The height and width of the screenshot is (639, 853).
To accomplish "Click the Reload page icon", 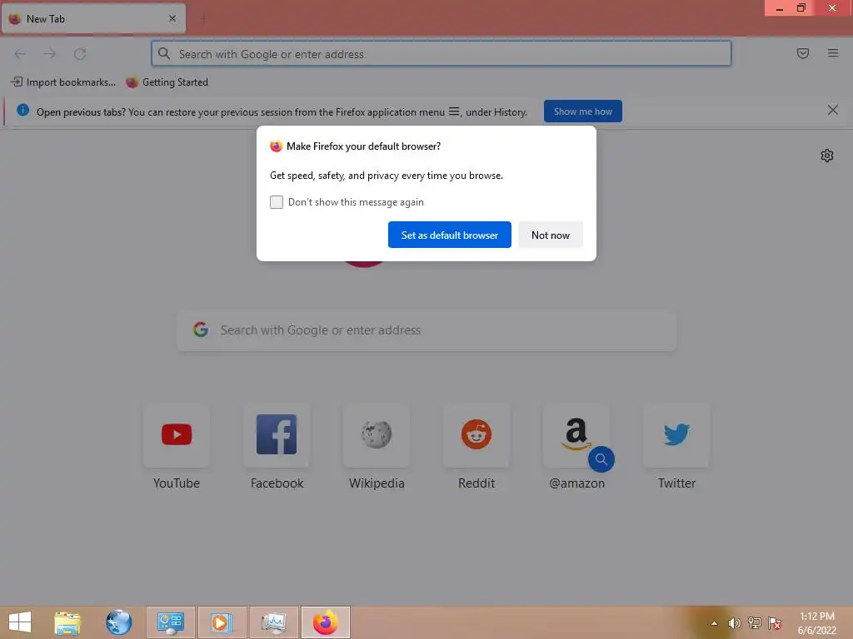I will pos(80,54).
